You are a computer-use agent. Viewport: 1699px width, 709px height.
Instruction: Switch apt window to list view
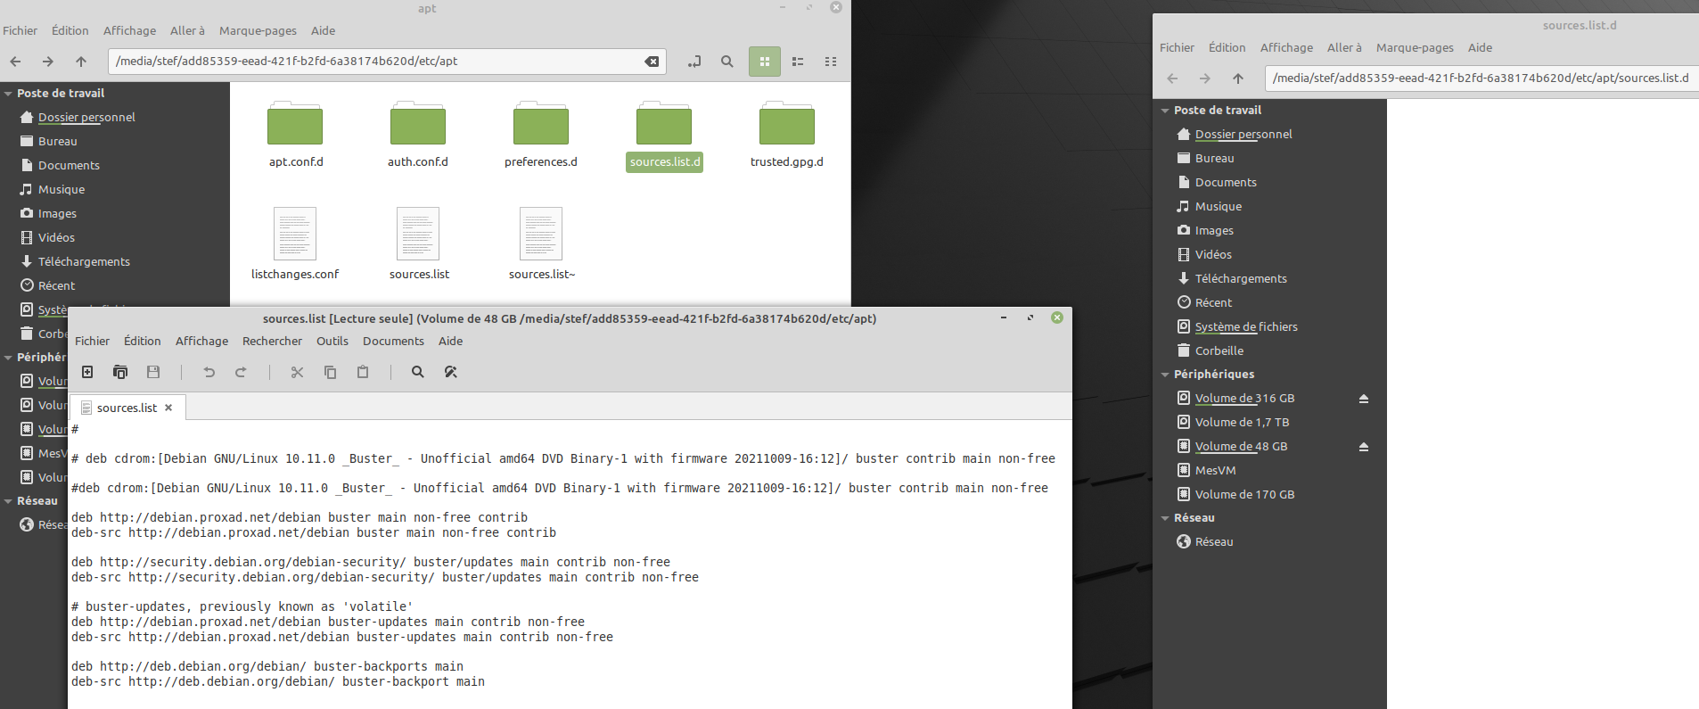798,62
